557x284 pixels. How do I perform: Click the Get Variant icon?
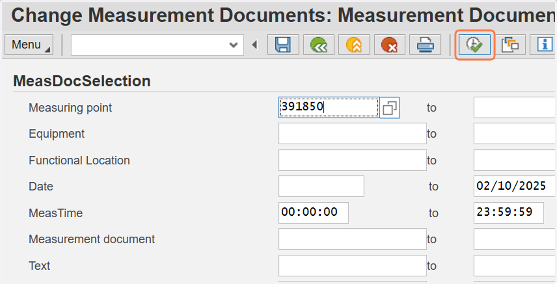point(510,45)
